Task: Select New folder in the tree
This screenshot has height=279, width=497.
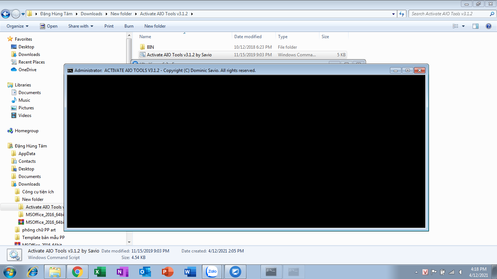Action: [x=33, y=199]
